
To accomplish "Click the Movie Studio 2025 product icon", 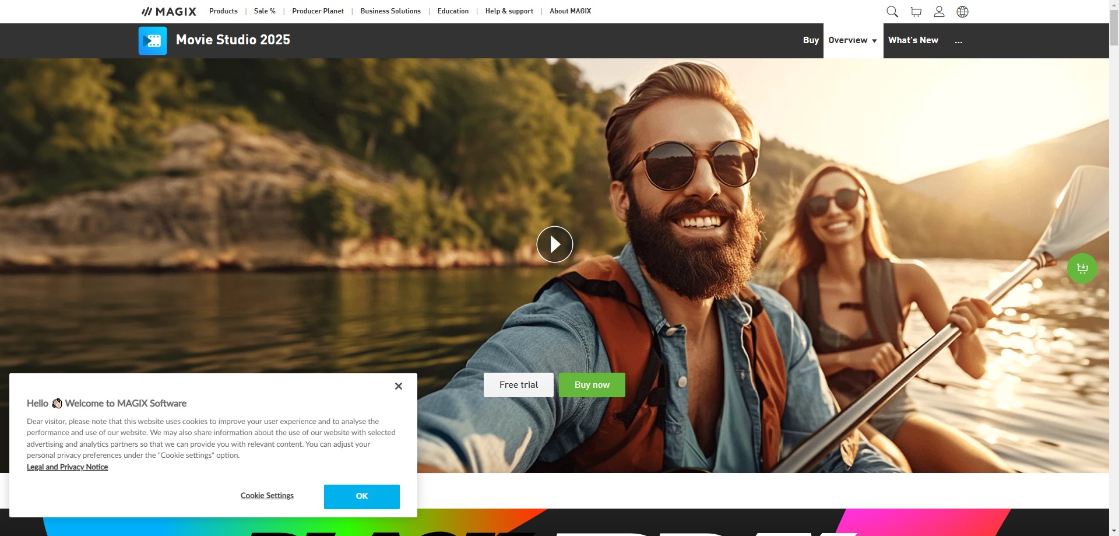I will [x=153, y=41].
